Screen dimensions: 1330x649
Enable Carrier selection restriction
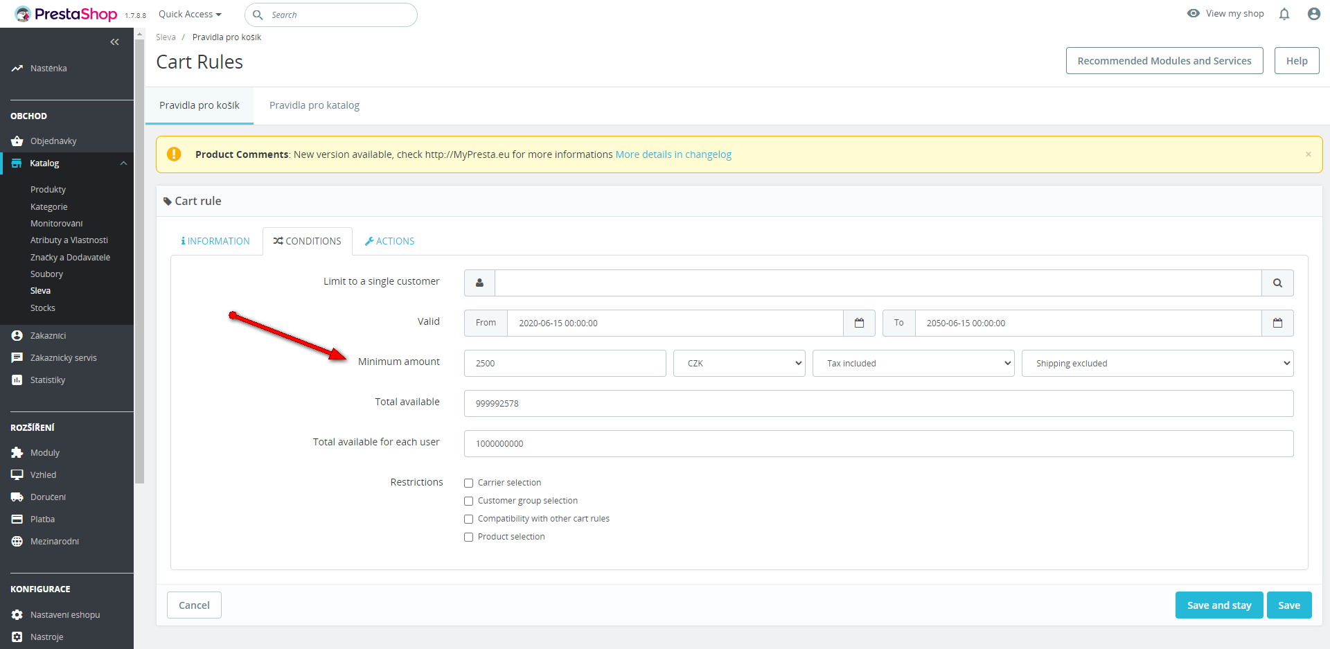click(x=469, y=483)
